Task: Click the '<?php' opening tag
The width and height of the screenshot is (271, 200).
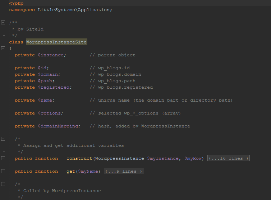Action: point(16,3)
